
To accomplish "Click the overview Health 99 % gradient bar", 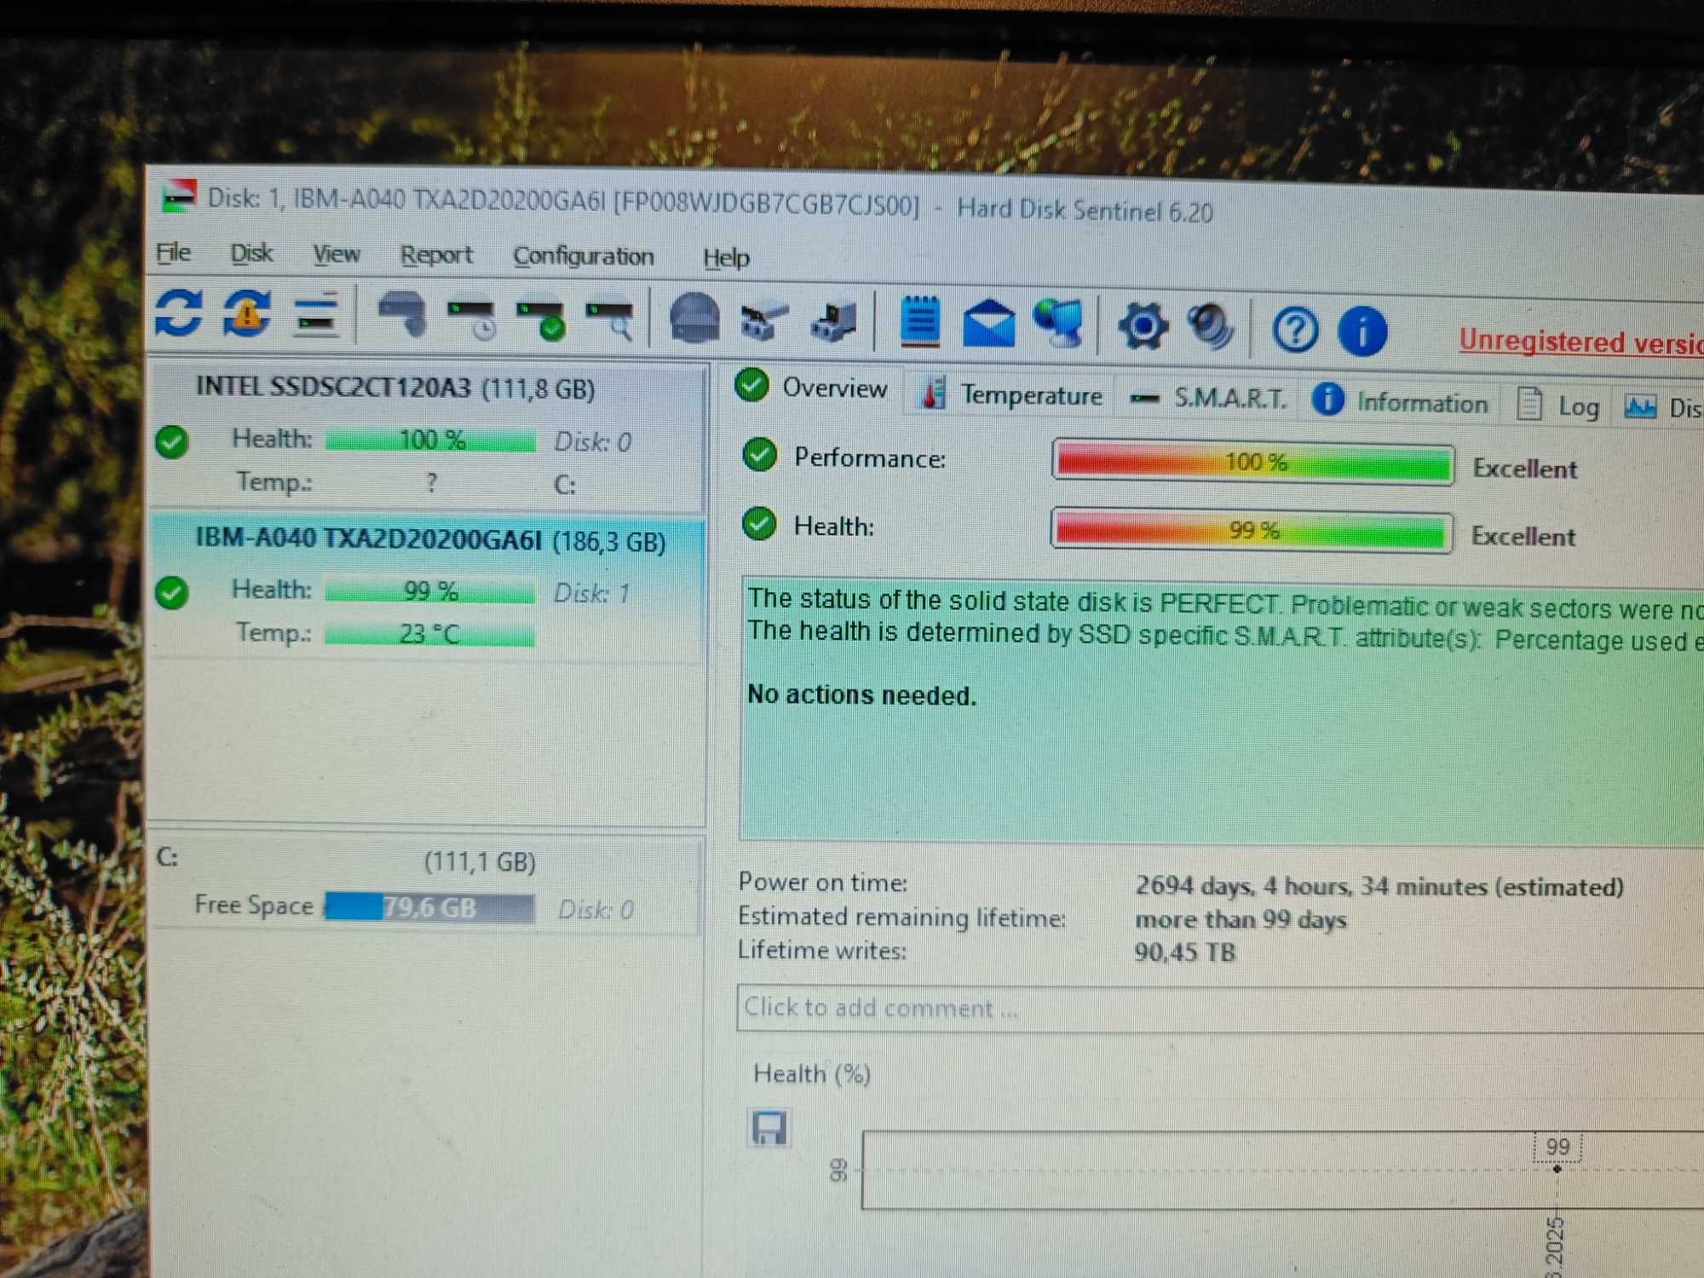I will [x=1252, y=531].
